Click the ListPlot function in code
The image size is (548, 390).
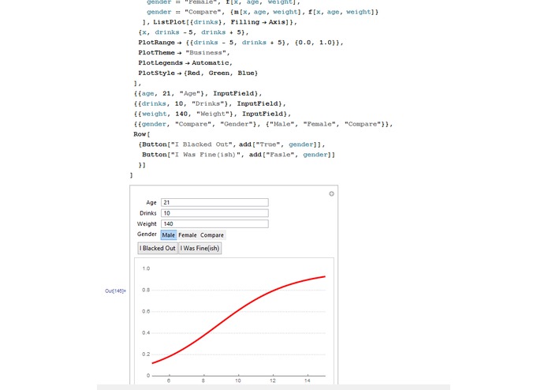coord(168,22)
